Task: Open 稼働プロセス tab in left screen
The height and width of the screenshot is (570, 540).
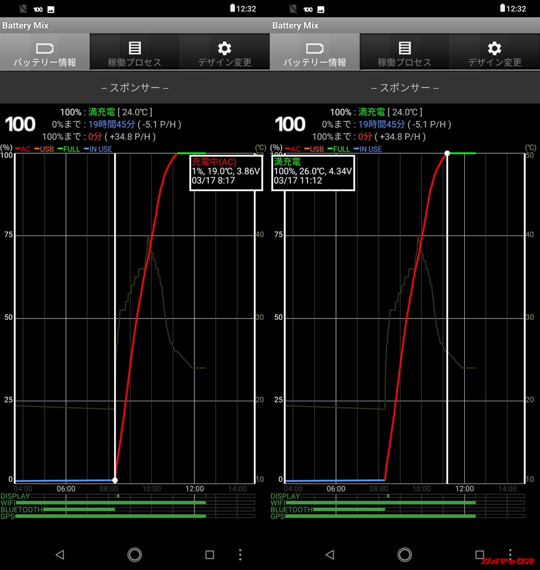Action: [x=135, y=52]
